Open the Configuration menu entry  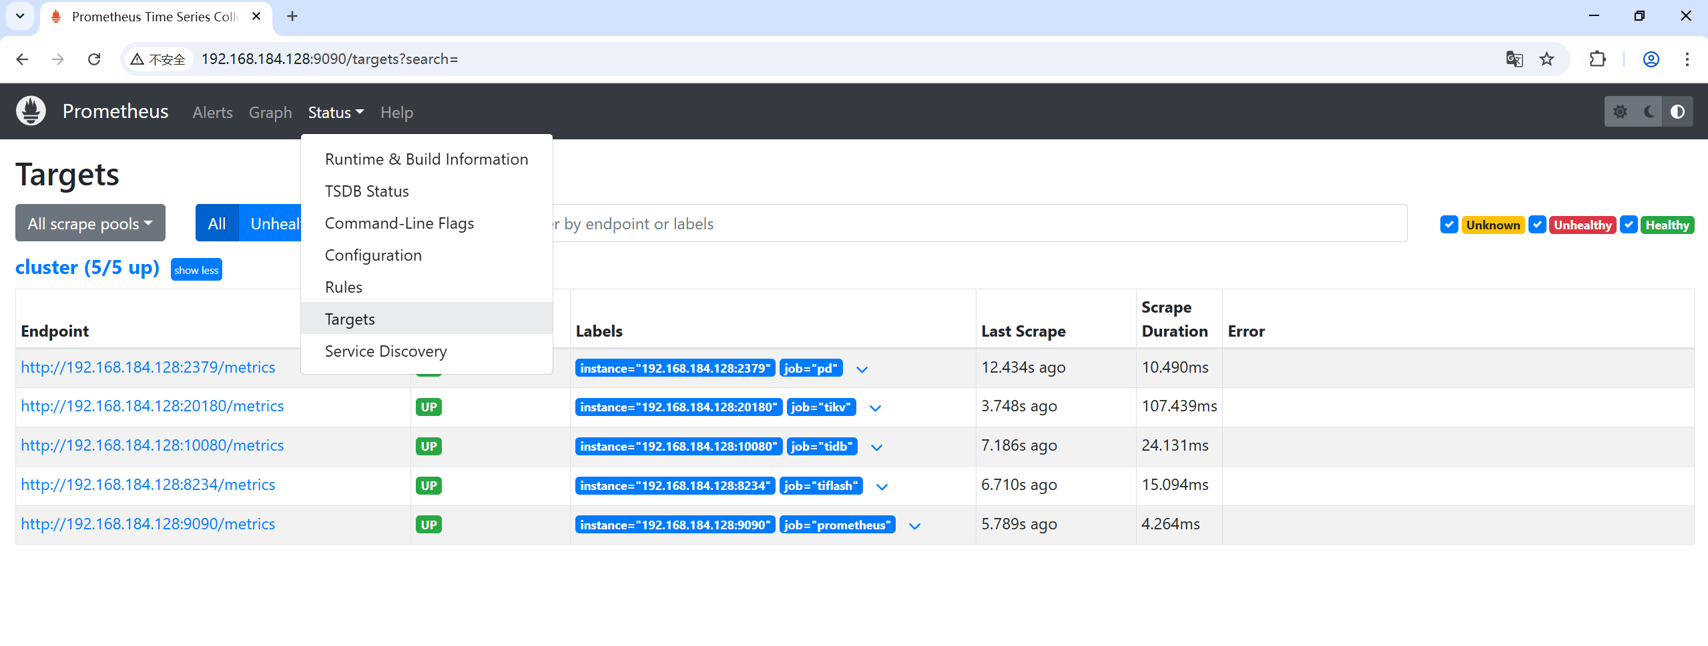pyautogui.click(x=426, y=255)
